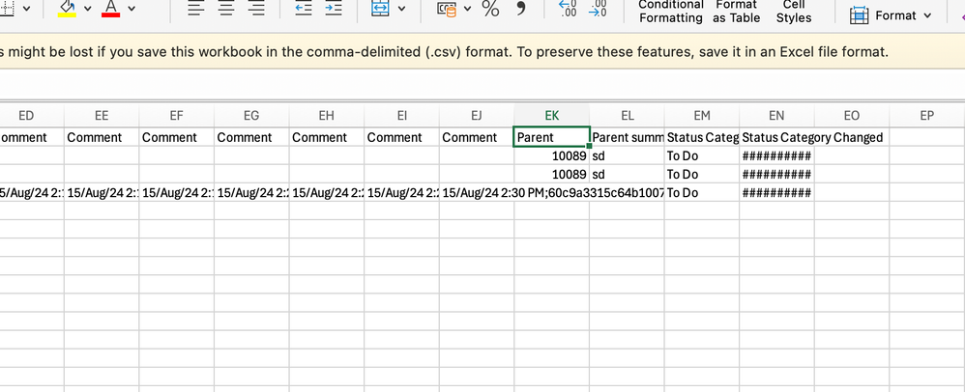Center align text

226,9
